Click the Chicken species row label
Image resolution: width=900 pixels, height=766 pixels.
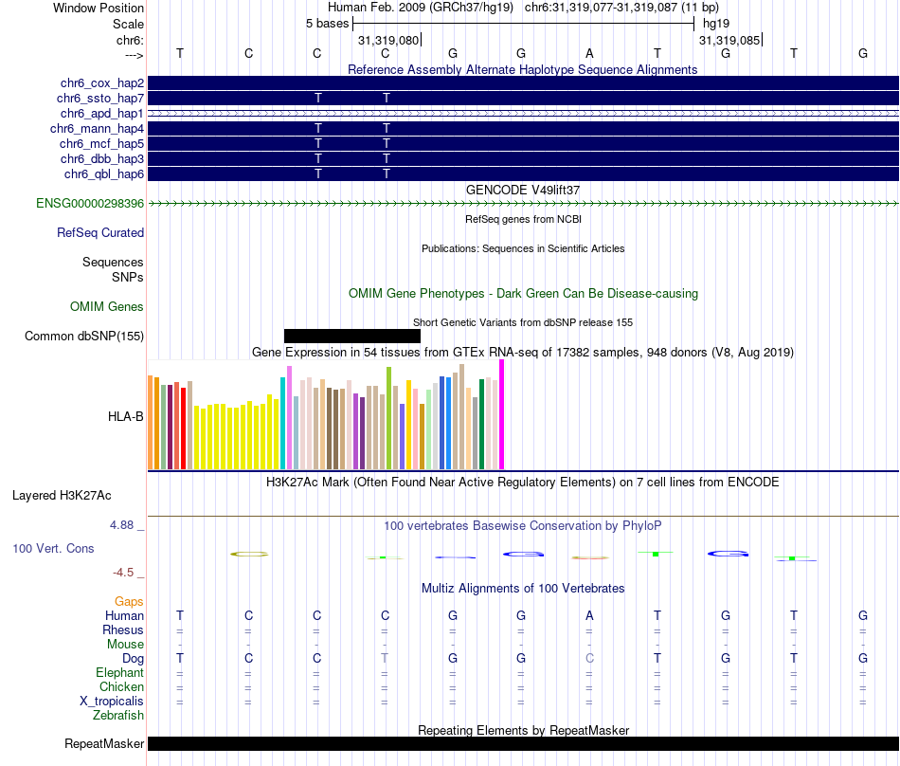[121, 686]
